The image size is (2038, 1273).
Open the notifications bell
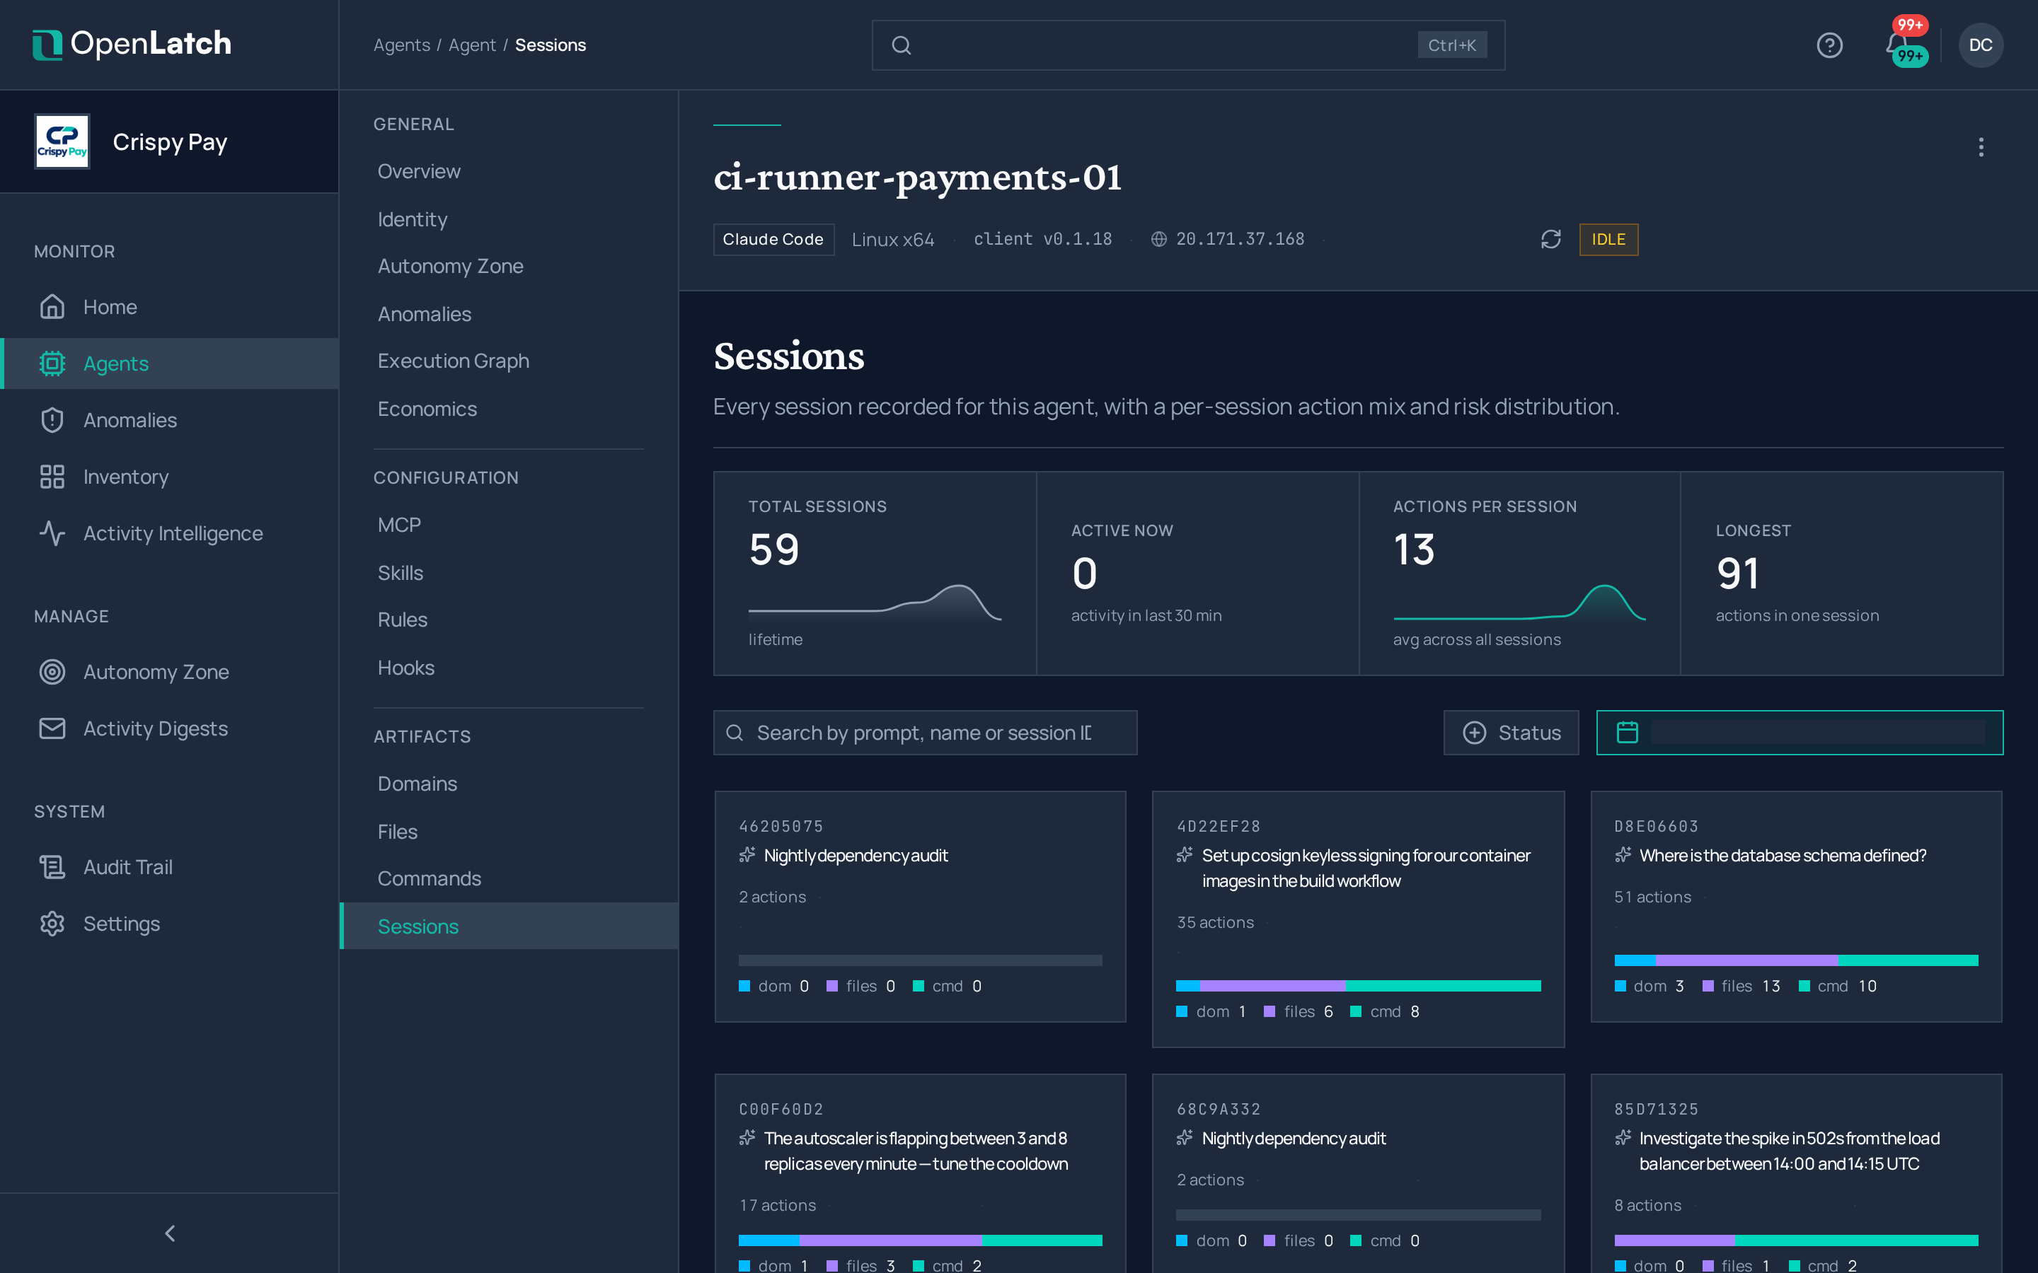click(x=1896, y=44)
